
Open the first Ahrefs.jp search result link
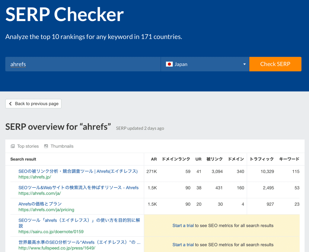pyautogui.click(x=77, y=171)
